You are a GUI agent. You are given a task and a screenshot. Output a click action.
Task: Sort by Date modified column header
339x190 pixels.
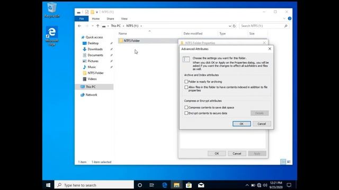193,34
